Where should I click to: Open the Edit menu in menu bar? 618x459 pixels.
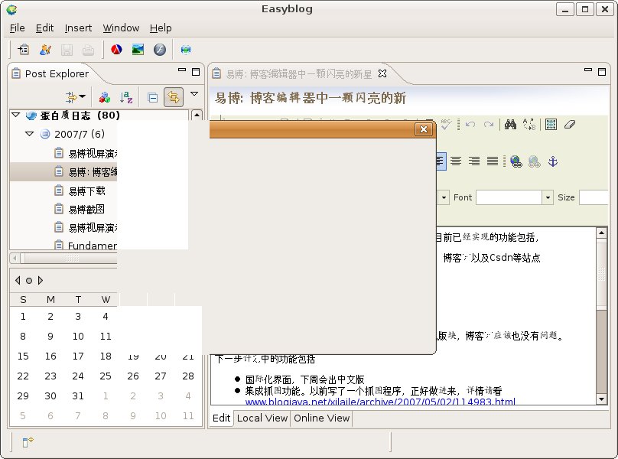point(44,28)
